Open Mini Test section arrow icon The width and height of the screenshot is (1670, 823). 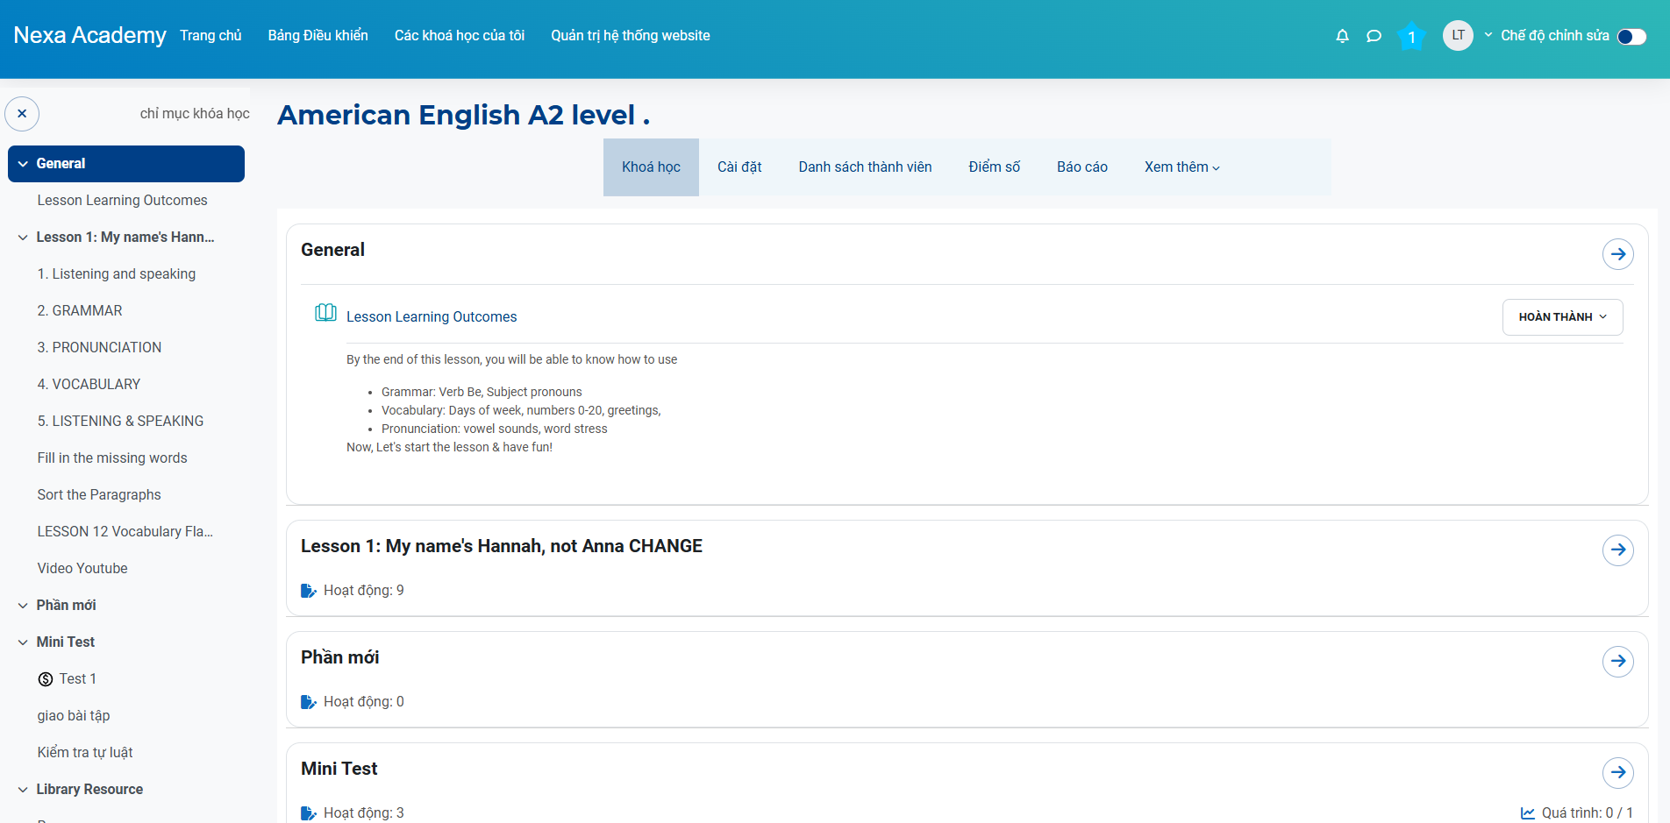[x=1617, y=772]
